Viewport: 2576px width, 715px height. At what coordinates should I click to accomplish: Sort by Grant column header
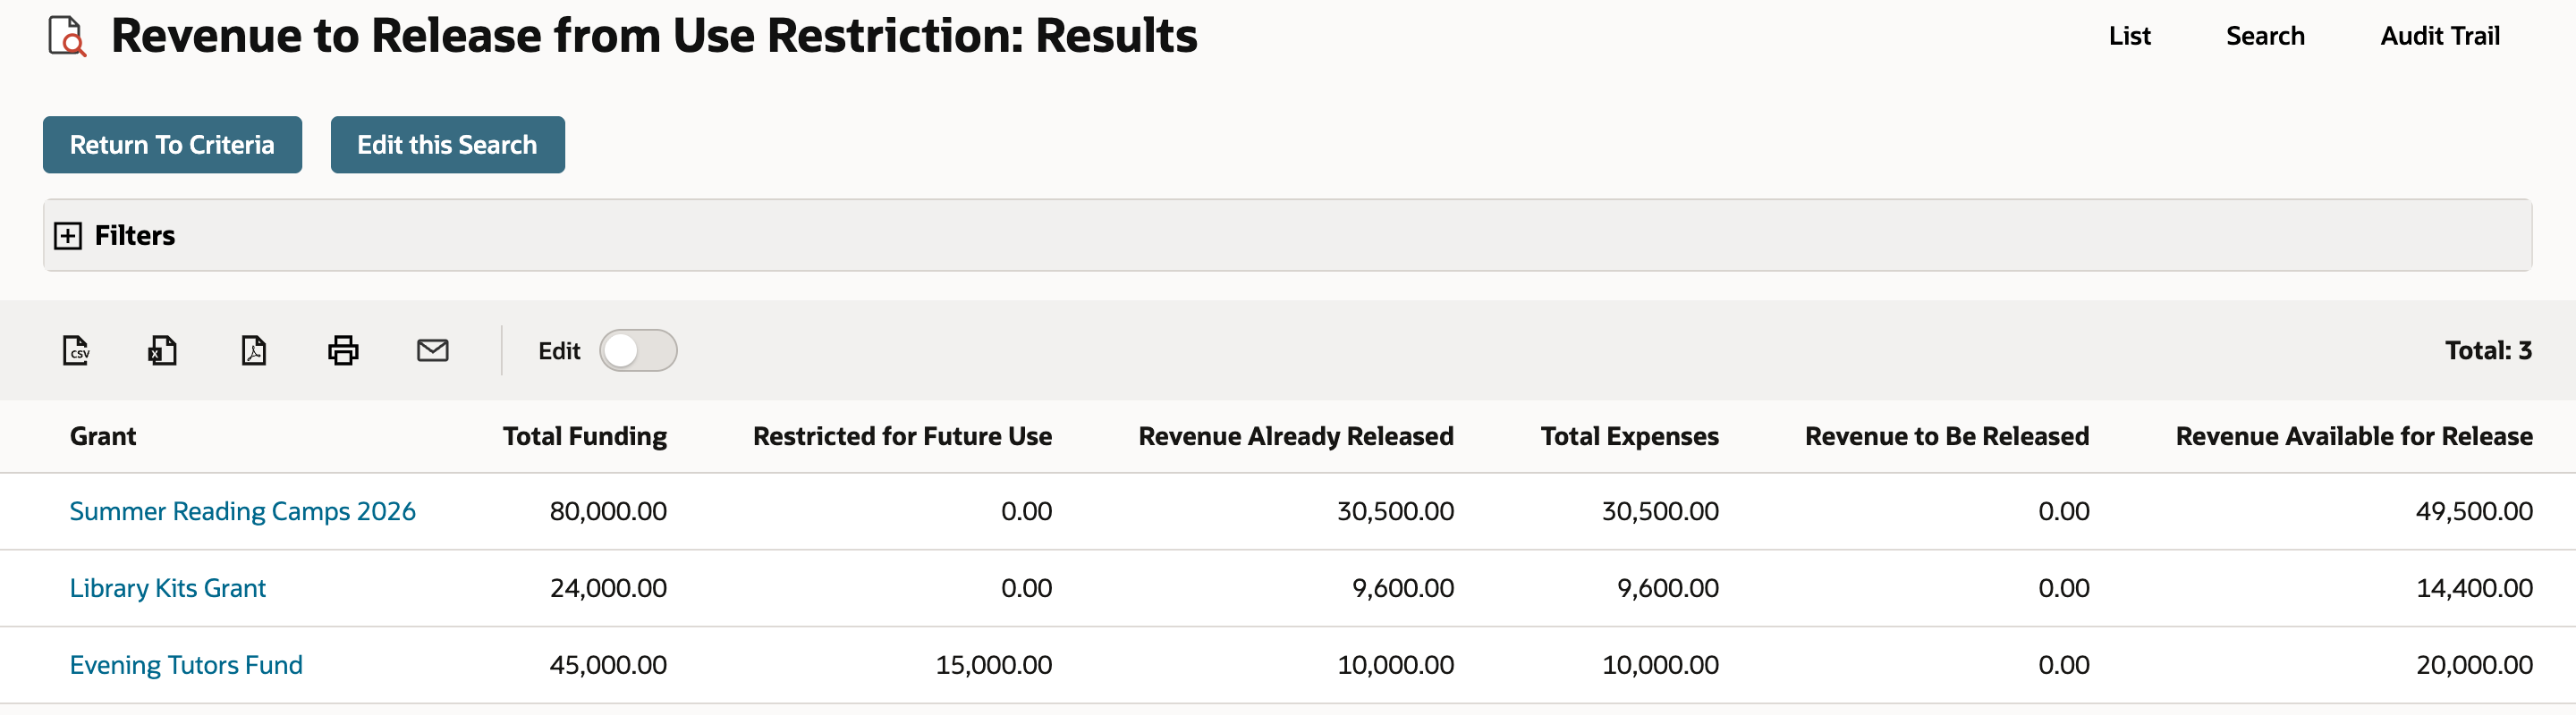click(103, 436)
